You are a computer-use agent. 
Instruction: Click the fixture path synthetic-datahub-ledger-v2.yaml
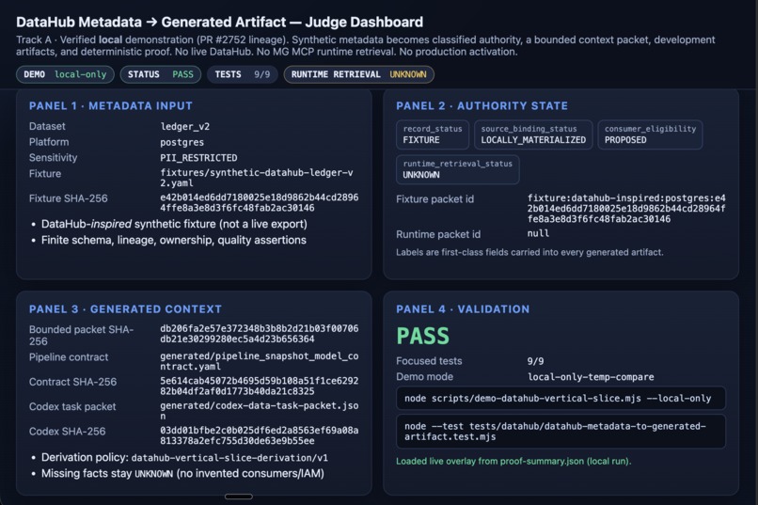click(257, 178)
